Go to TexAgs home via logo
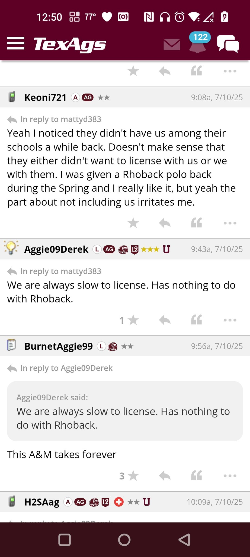The image size is (250, 557). [70, 44]
